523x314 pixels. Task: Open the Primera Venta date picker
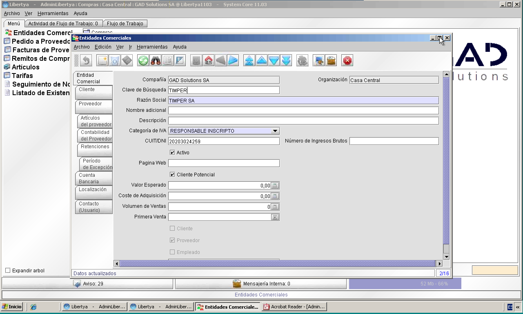click(x=275, y=217)
